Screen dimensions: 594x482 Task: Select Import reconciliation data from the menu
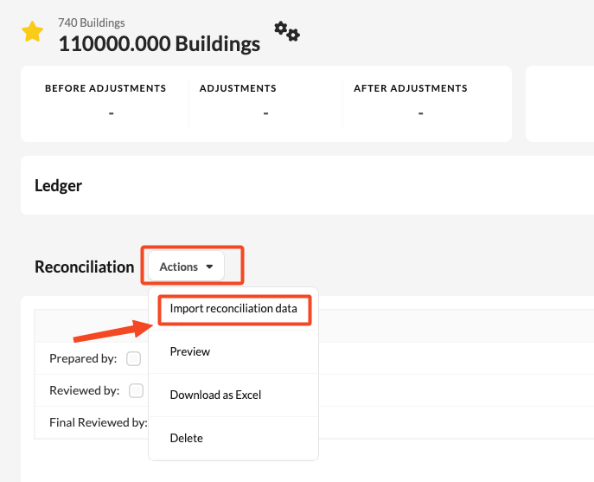(x=233, y=309)
